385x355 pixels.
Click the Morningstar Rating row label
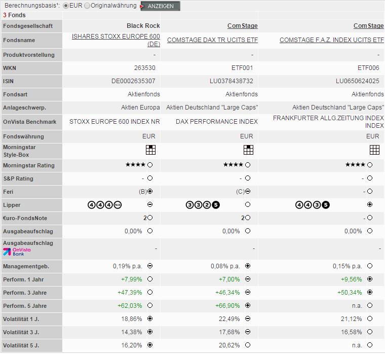(29, 165)
